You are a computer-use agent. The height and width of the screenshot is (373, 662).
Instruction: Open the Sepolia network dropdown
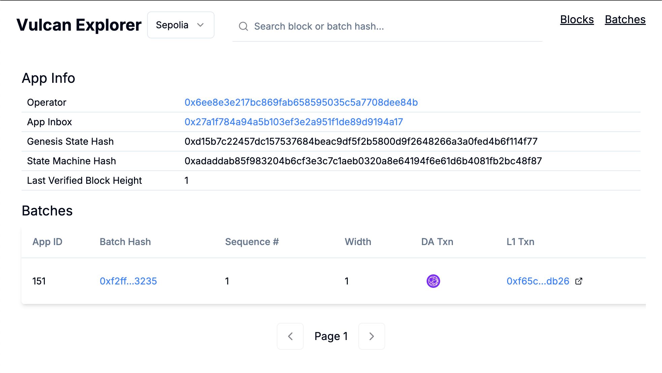pos(181,25)
